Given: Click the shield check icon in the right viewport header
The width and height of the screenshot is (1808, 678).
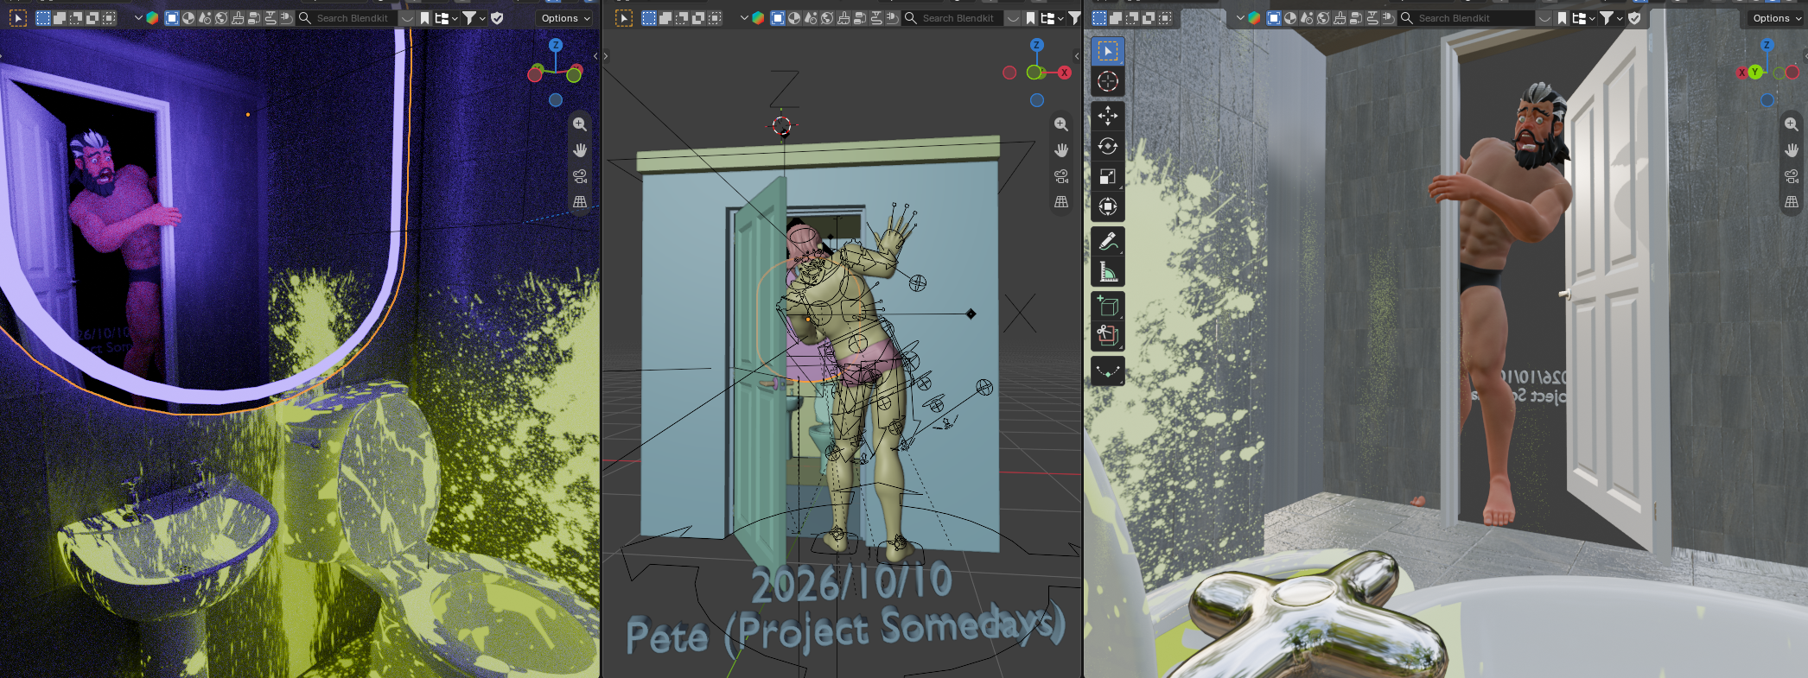Looking at the screenshot, I should pos(1634,18).
